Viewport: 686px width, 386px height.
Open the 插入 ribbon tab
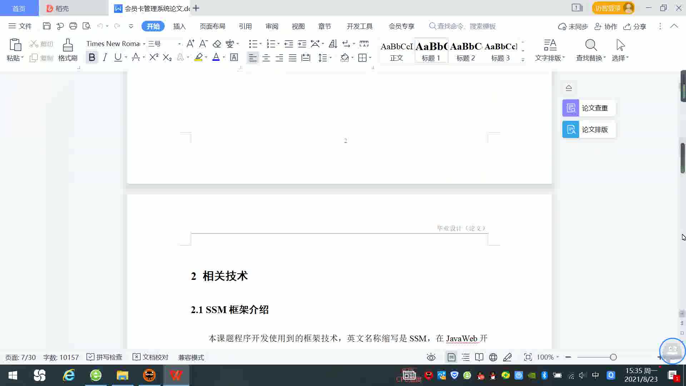coord(179,26)
